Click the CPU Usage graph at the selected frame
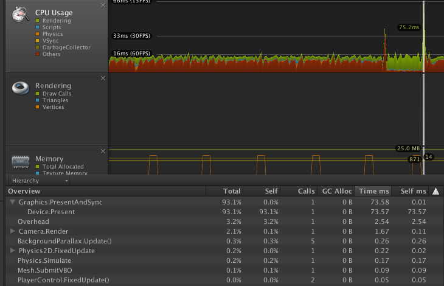This screenshot has width=444, height=286. 423,37
